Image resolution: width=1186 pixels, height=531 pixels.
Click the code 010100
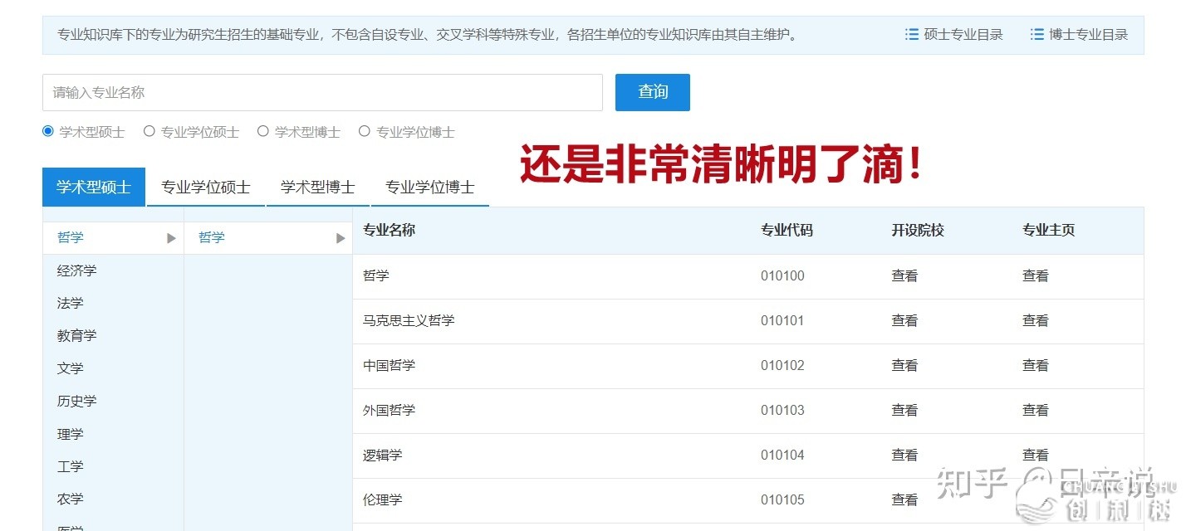pyautogui.click(x=782, y=275)
